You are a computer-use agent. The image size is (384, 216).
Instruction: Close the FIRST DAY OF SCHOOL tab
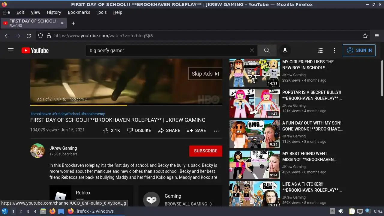[x=62, y=23]
